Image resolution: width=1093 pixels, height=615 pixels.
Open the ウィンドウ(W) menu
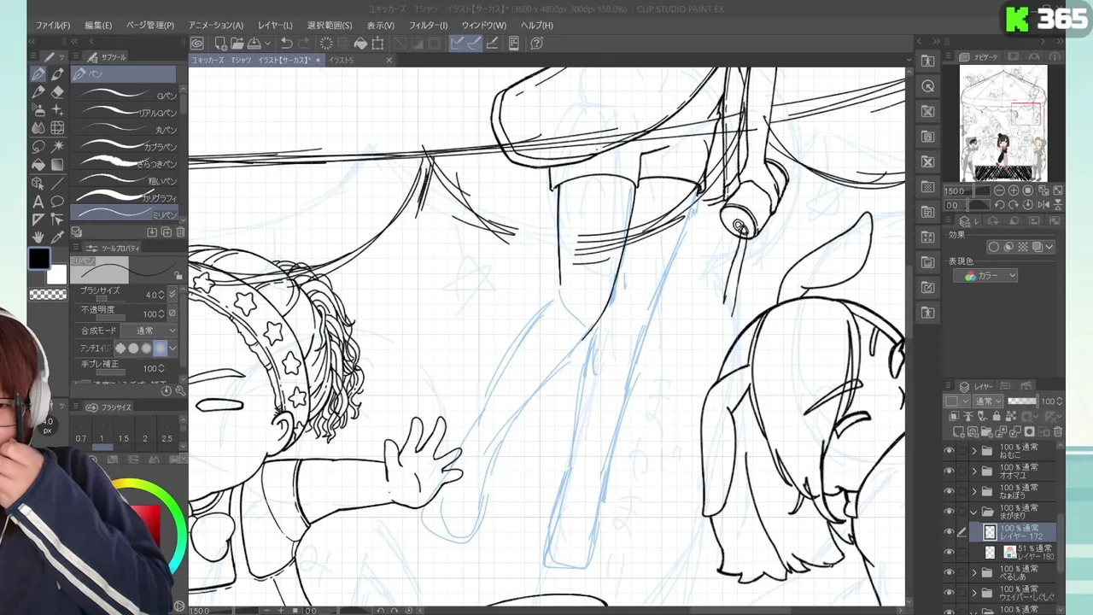483,26
